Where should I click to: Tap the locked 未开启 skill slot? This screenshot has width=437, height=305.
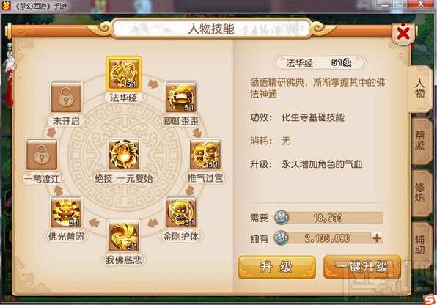[66, 97]
